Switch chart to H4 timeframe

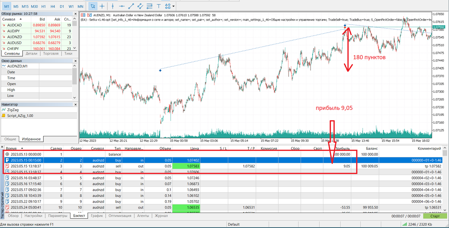pos(53,6)
